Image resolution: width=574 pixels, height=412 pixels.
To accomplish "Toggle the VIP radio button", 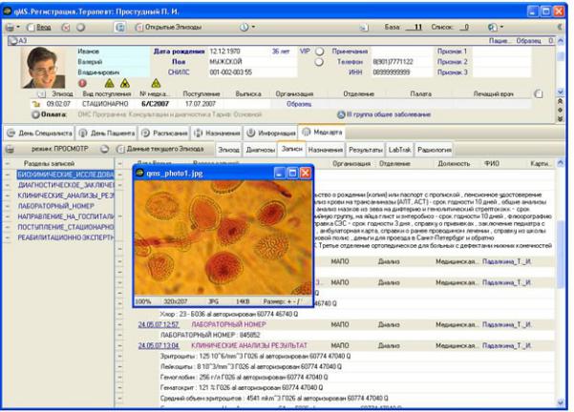I will pyautogui.click(x=319, y=51).
